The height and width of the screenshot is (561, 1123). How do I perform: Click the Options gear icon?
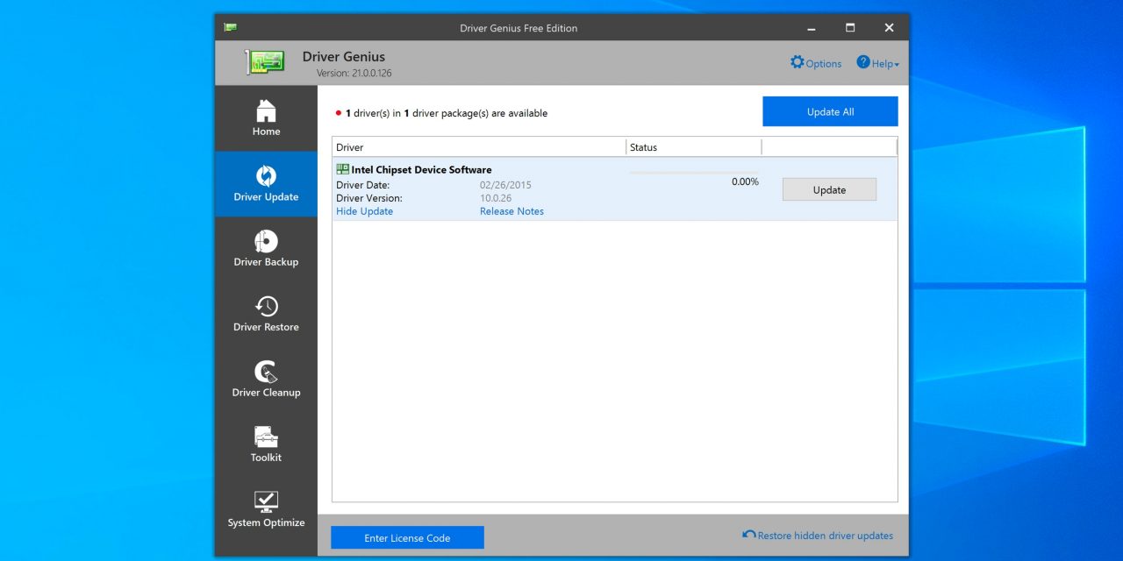coord(797,62)
